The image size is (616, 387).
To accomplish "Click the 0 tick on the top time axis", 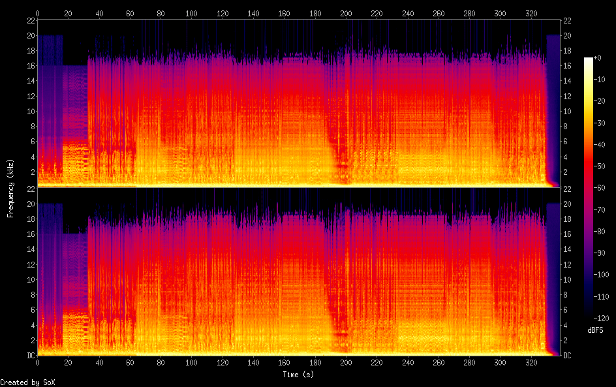I will point(38,13).
